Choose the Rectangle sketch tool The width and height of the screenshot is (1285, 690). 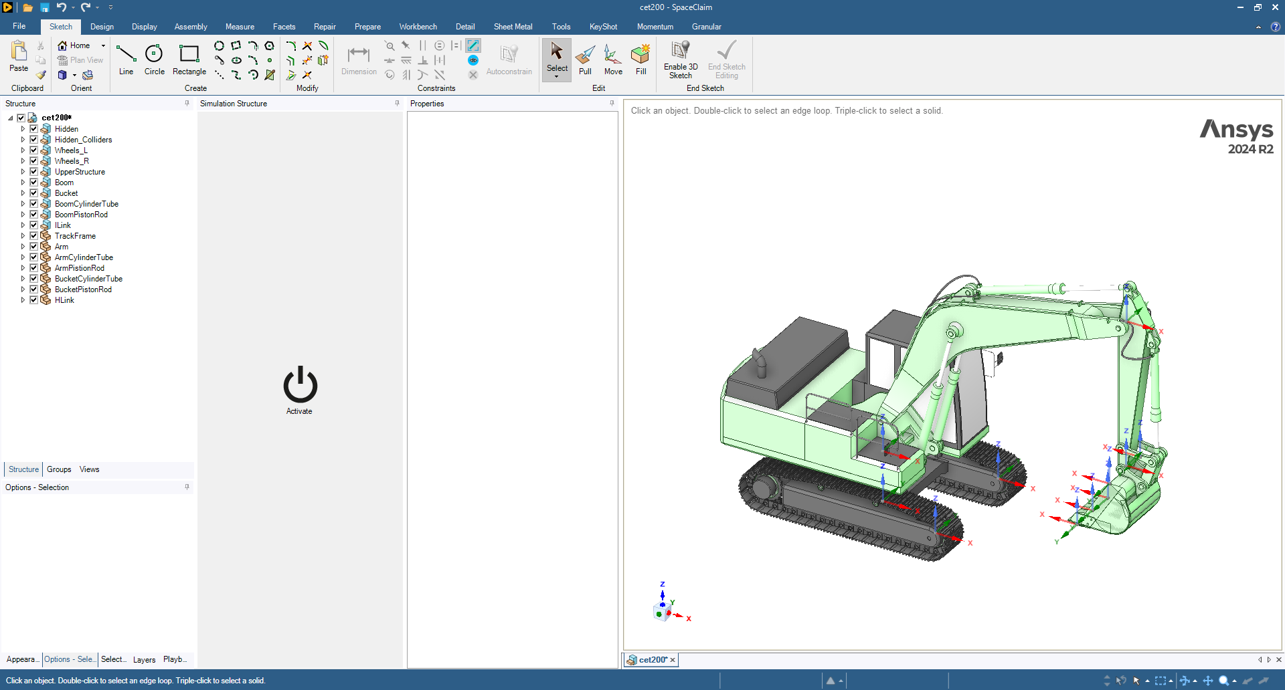[x=189, y=59]
